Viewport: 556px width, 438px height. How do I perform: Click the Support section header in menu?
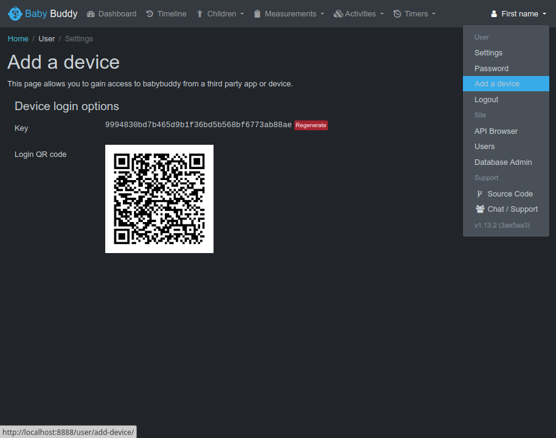coord(486,178)
